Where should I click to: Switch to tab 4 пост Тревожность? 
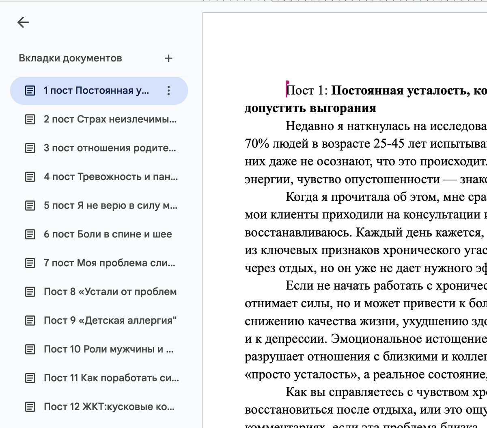pyautogui.click(x=110, y=177)
